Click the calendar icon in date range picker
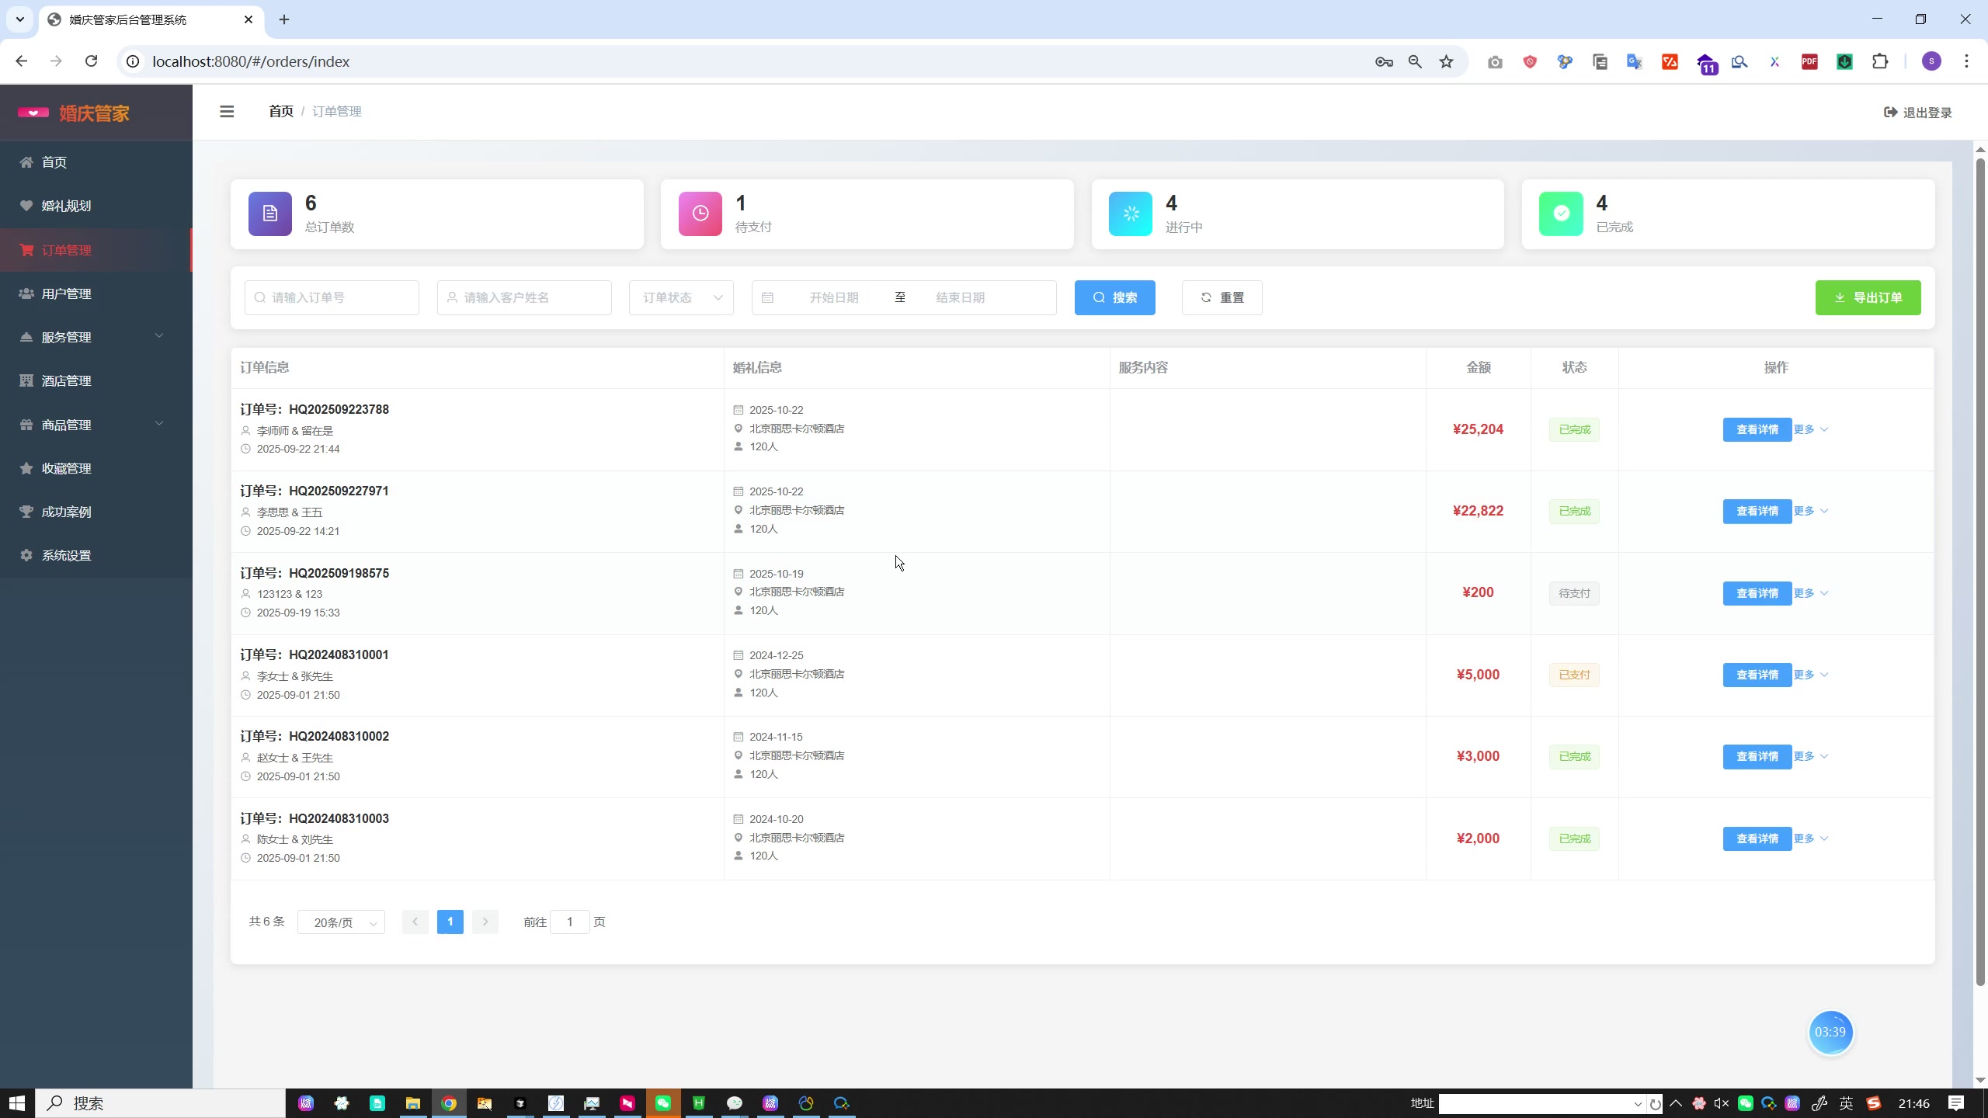 (767, 297)
